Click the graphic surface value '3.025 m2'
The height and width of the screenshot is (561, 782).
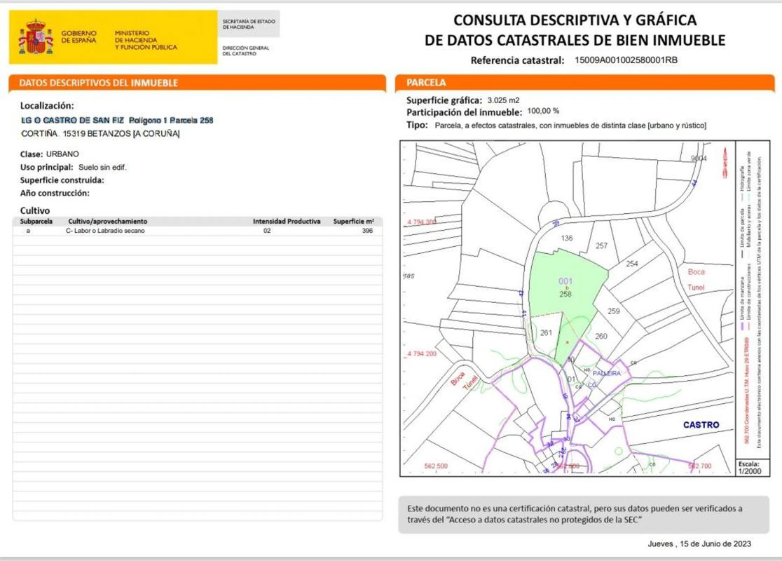[503, 100]
